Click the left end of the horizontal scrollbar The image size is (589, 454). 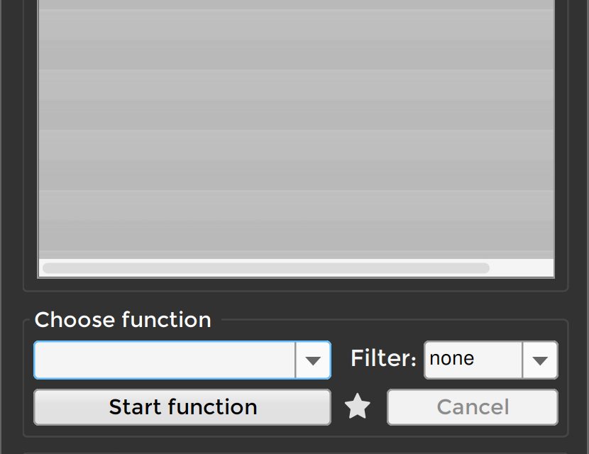(x=47, y=268)
